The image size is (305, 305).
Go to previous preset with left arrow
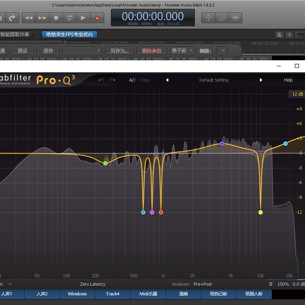167,80
